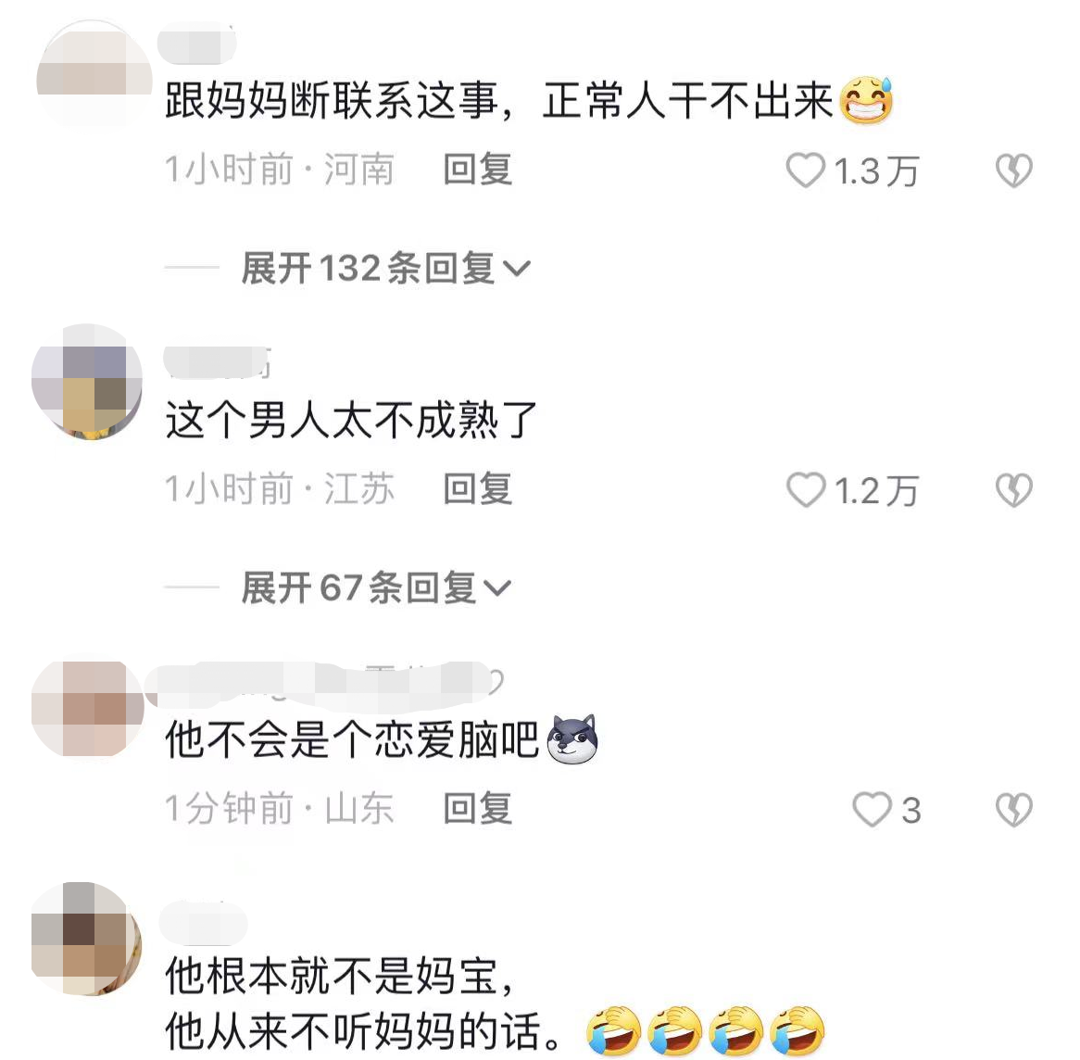This screenshot has width=1080, height=1060.
Task: Dislike the 山东 comment via broken heart
Action: click(x=1014, y=809)
